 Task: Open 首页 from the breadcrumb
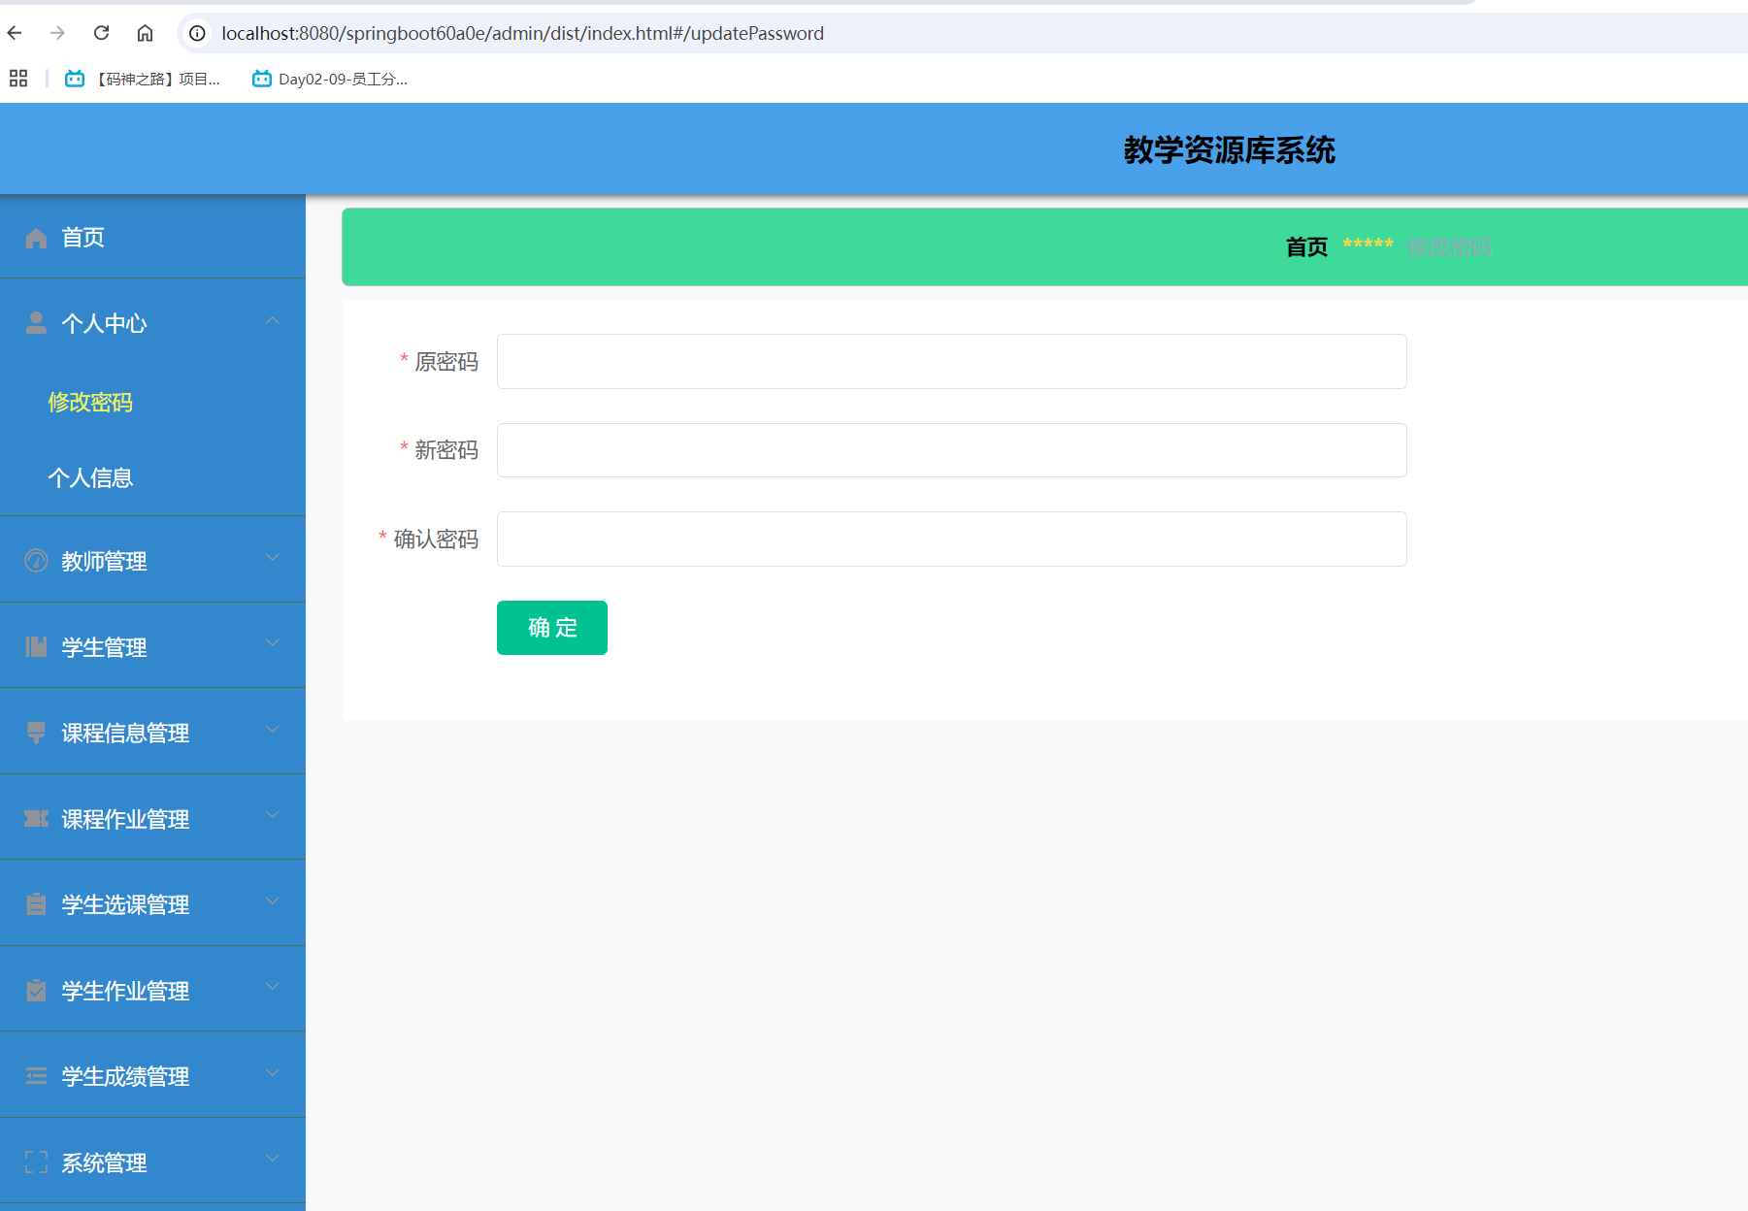click(1305, 246)
